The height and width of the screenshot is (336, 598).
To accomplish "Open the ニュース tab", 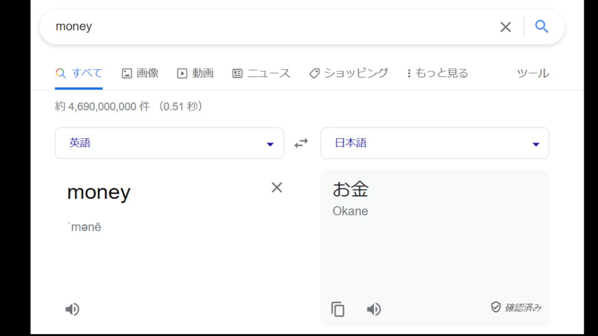I will tap(262, 73).
